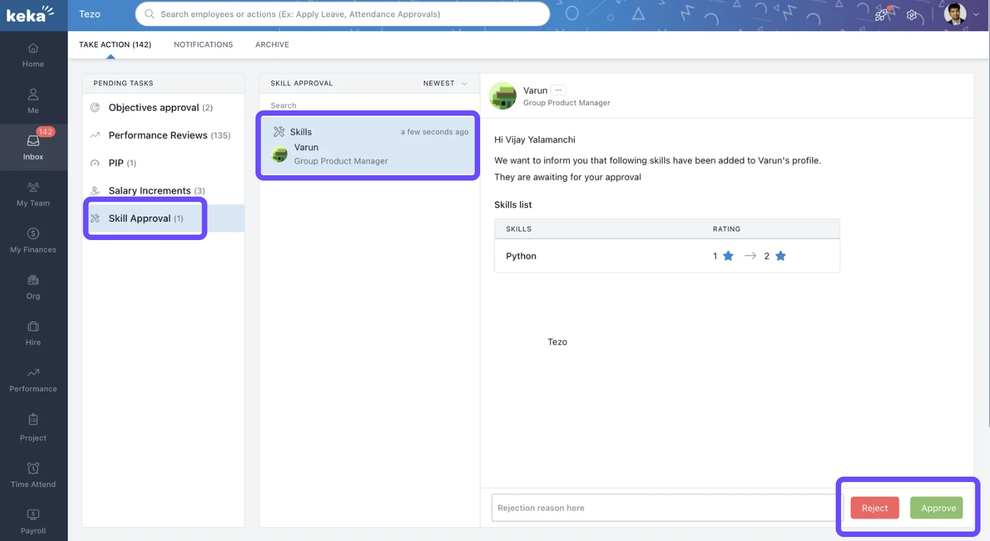Screen dimensions: 990x541
Task: Open the ellipsis menu beside Varun
Action: coord(558,90)
